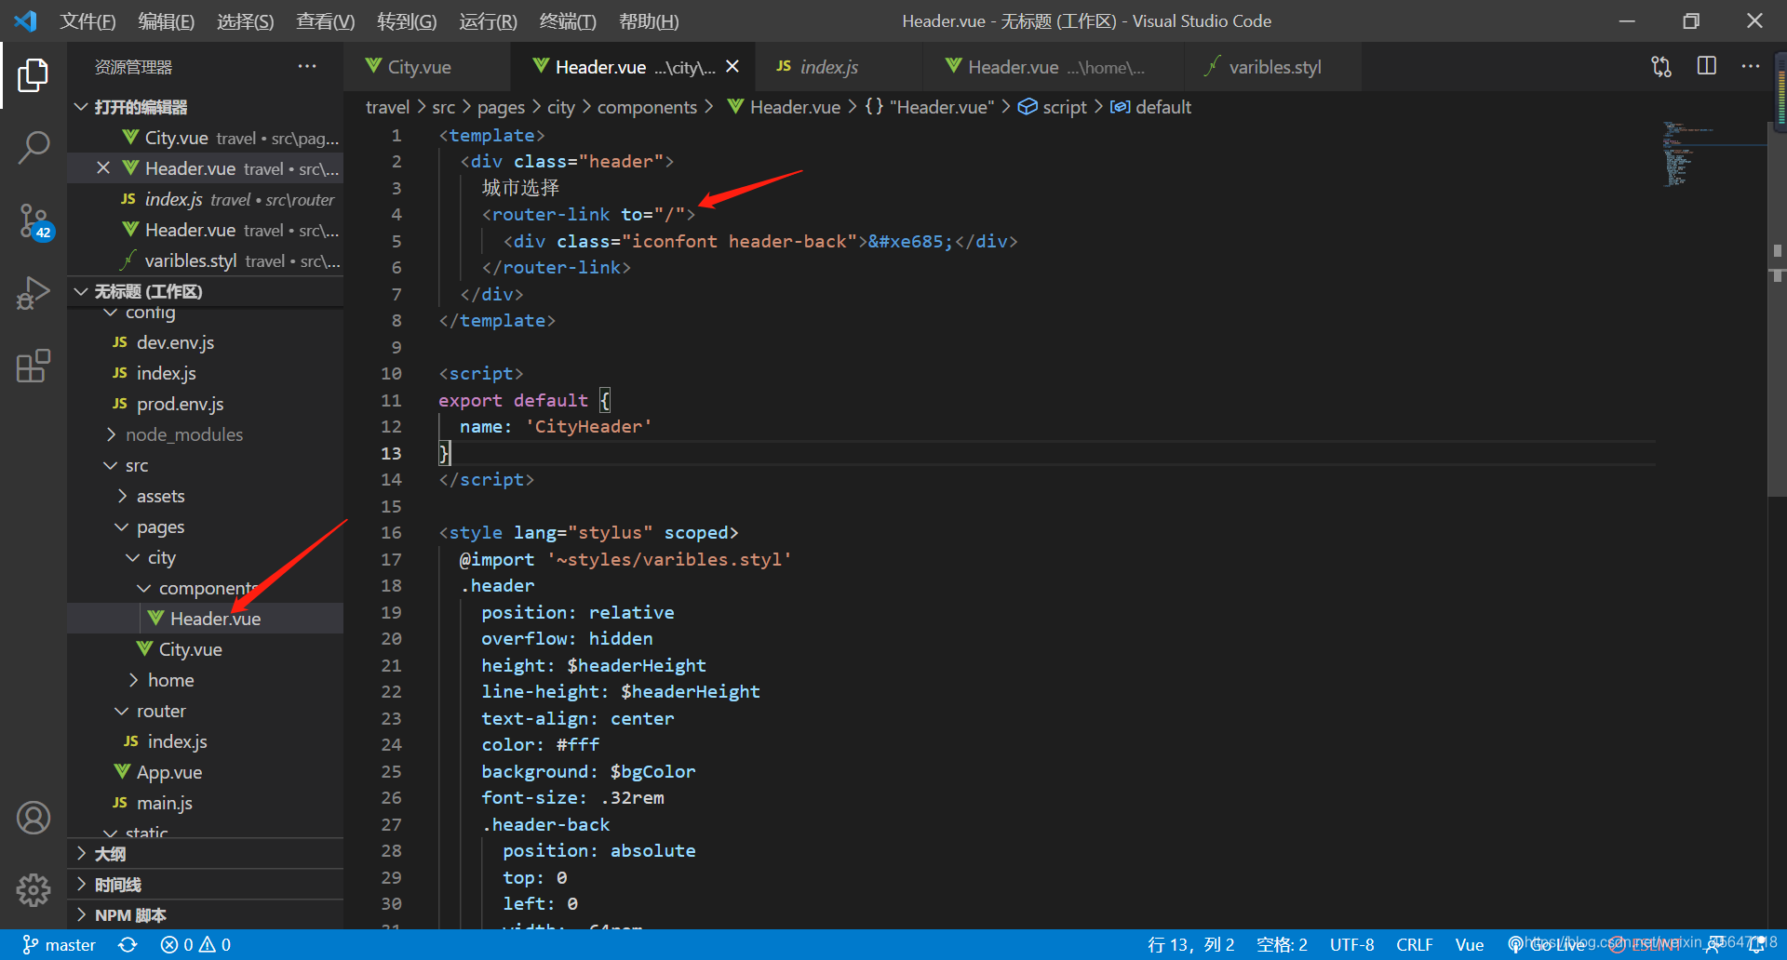Change line ending via CRLF status item
Screen dimensions: 1787x960
(x=1414, y=945)
